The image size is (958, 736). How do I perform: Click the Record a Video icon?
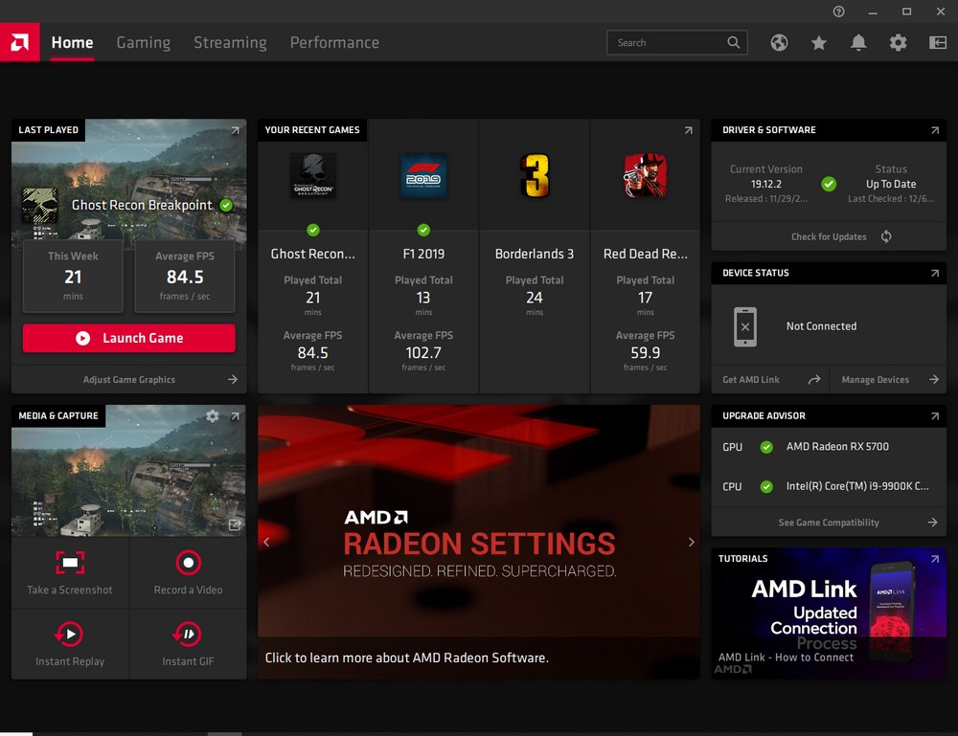pyautogui.click(x=188, y=562)
